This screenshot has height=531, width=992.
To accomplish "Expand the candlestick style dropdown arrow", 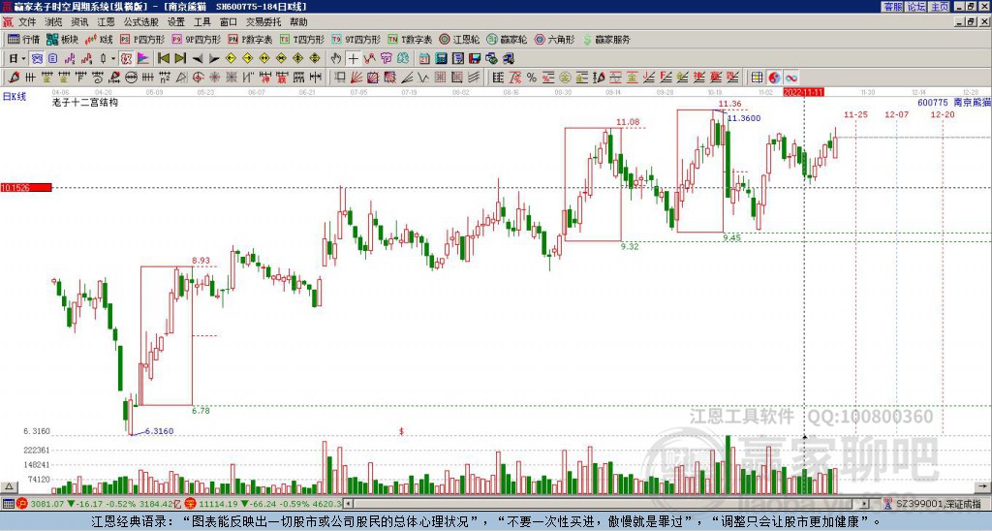I will coord(113,58).
